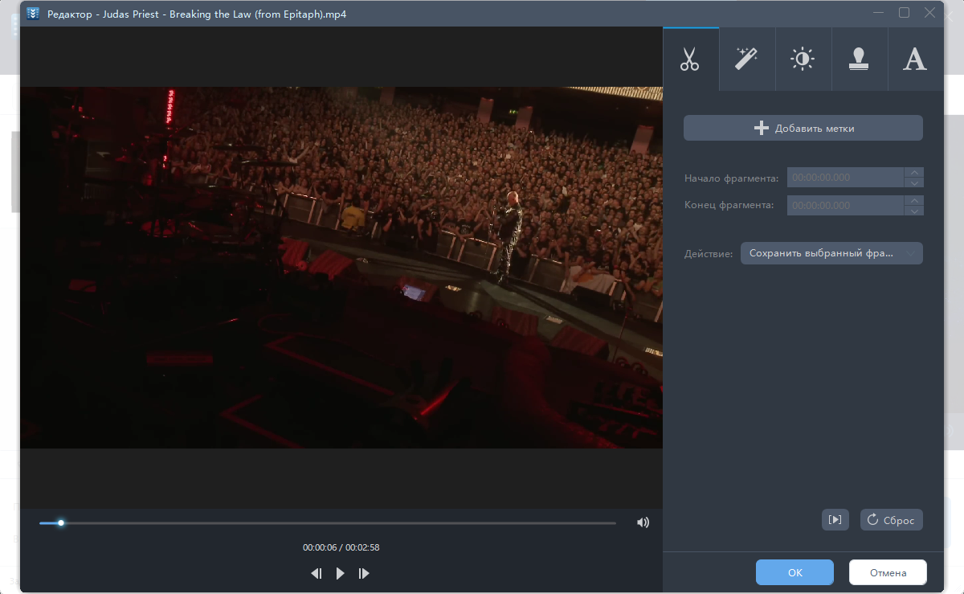The image size is (964, 594).
Task: Open the scissors trim tab
Action: pyautogui.click(x=691, y=59)
